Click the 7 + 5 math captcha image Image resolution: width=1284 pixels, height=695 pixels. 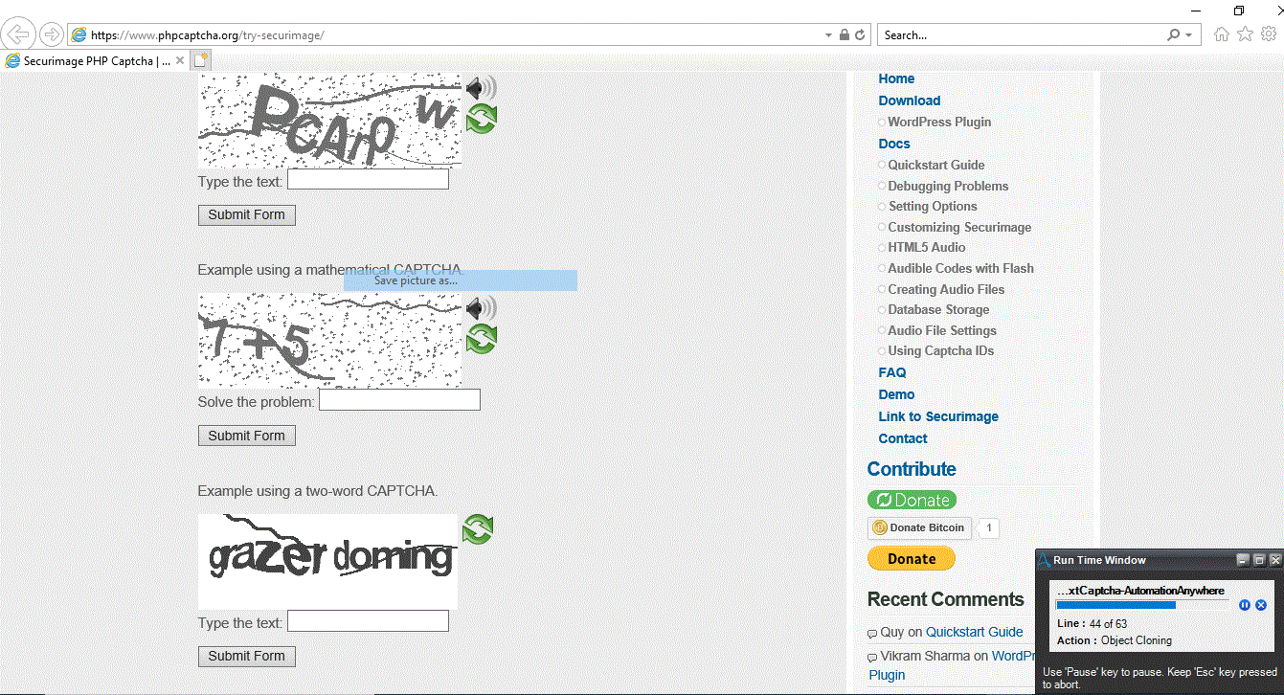click(329, 340)
